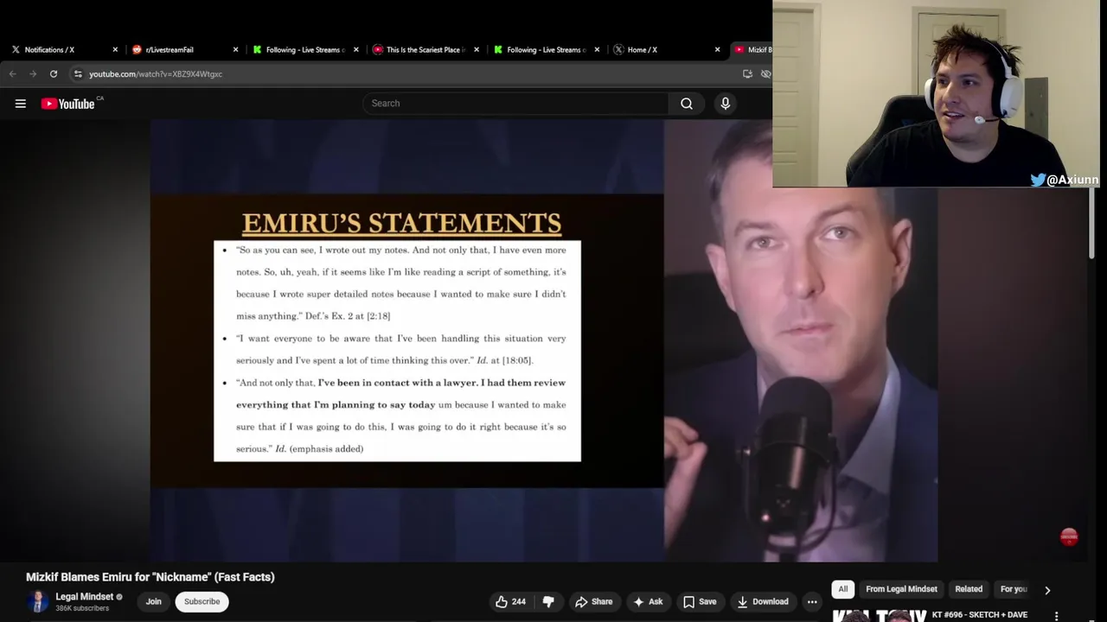
Task: Share the video
Action: coord(593,601)
